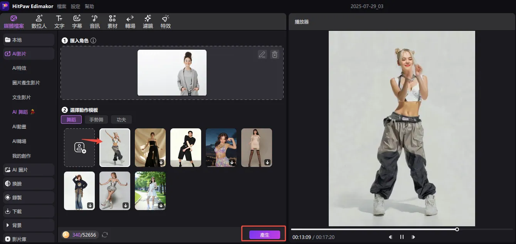
Task: Pause the video playback
Action: (402, 237)
